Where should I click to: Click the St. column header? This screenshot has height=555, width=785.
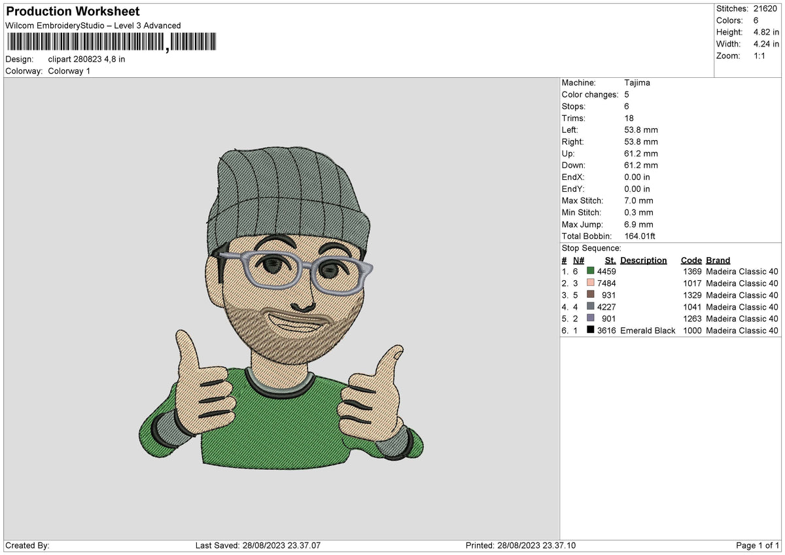(610, 260)
